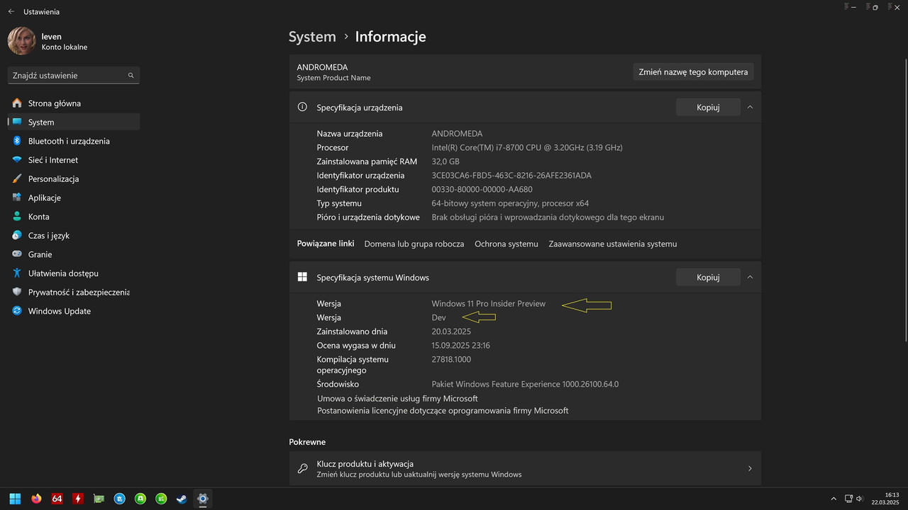Viewport: 908px width, 510px height.
Task: Click volume speaker icon in tray
Action: click(859, 499)
